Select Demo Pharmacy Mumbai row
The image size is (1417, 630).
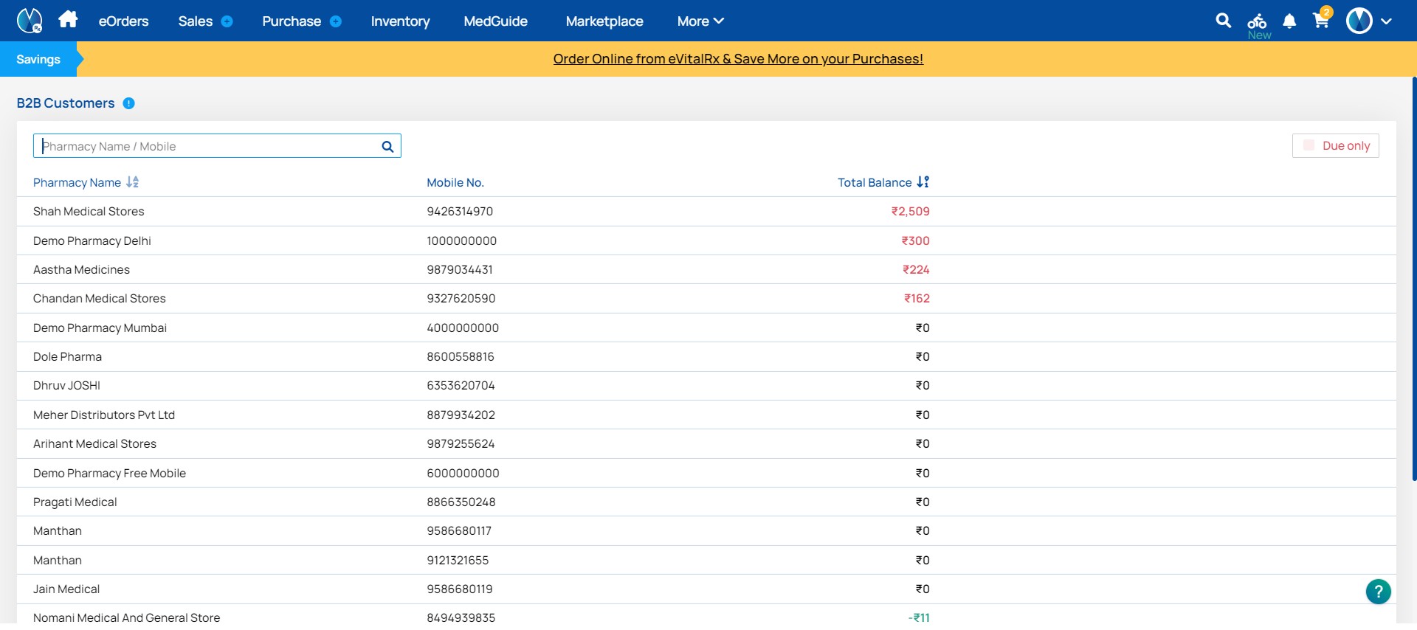tap(706, 328)
